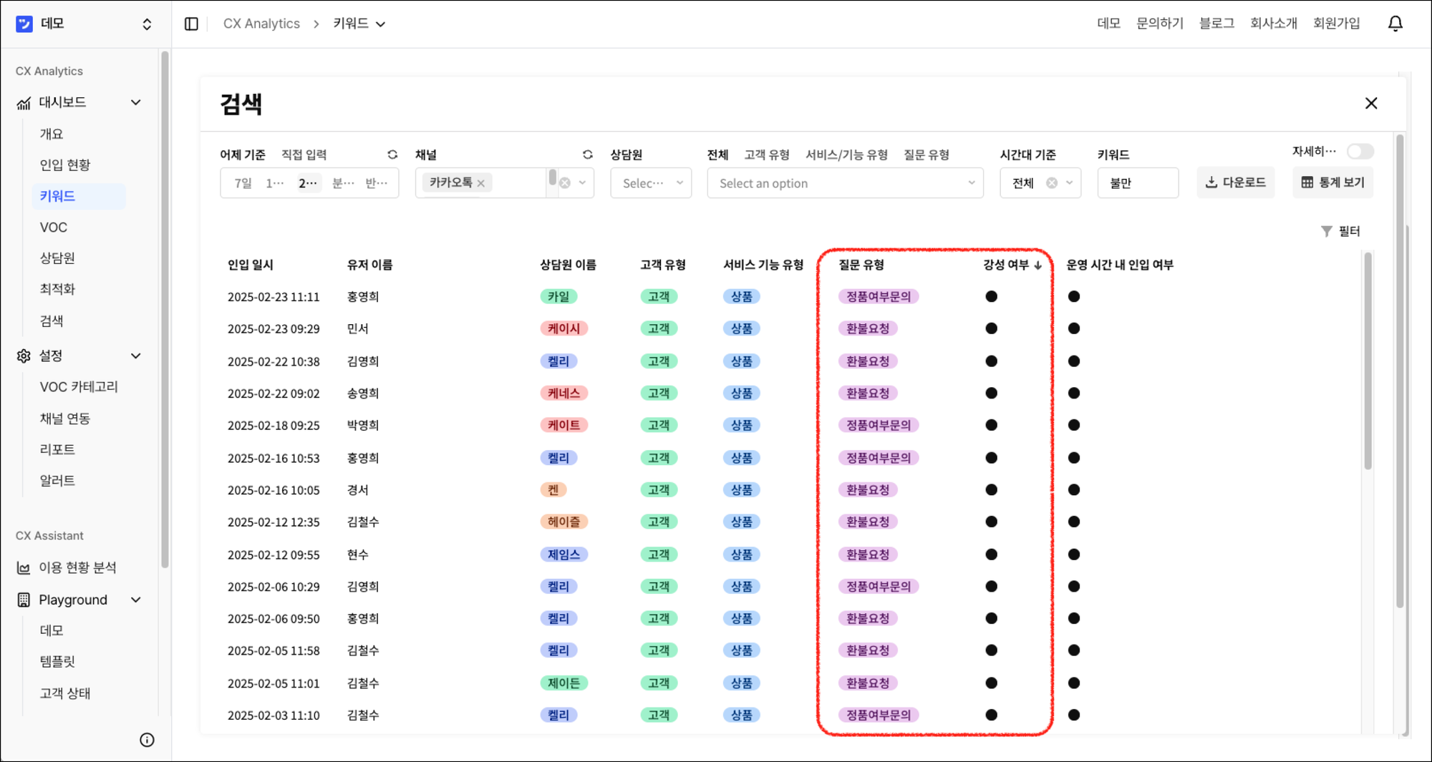Remove the 카카오톡 channel tag

coord(481,182)
